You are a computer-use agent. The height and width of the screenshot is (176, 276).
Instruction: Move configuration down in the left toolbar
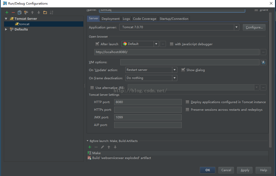click(39, 12)
